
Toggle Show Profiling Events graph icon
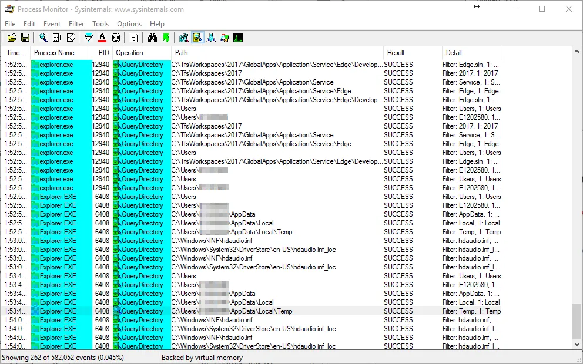tap(238, 38)
